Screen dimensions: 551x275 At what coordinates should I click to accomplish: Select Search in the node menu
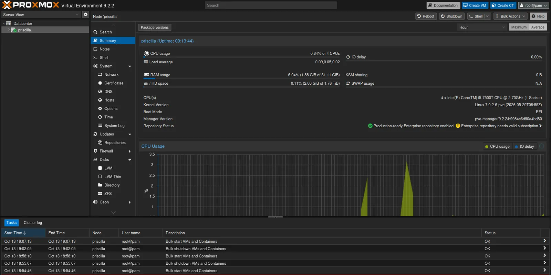(113, 32)
